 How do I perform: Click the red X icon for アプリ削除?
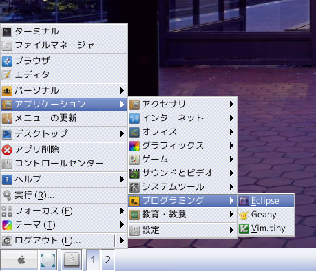(x=7, y=150)
